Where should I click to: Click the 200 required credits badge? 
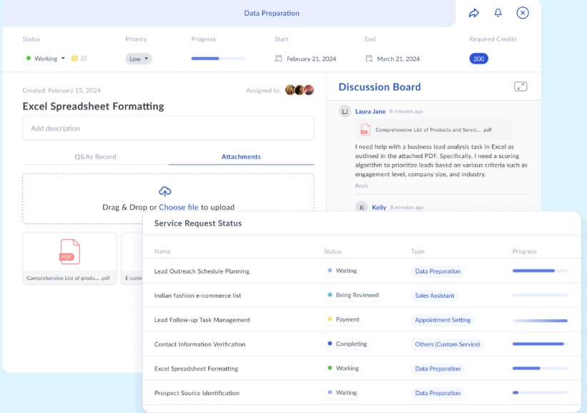click(479, 59)
